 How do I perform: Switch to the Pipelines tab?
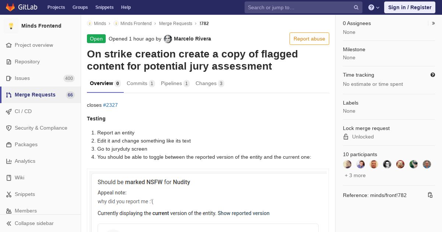(x=175, y=83)
